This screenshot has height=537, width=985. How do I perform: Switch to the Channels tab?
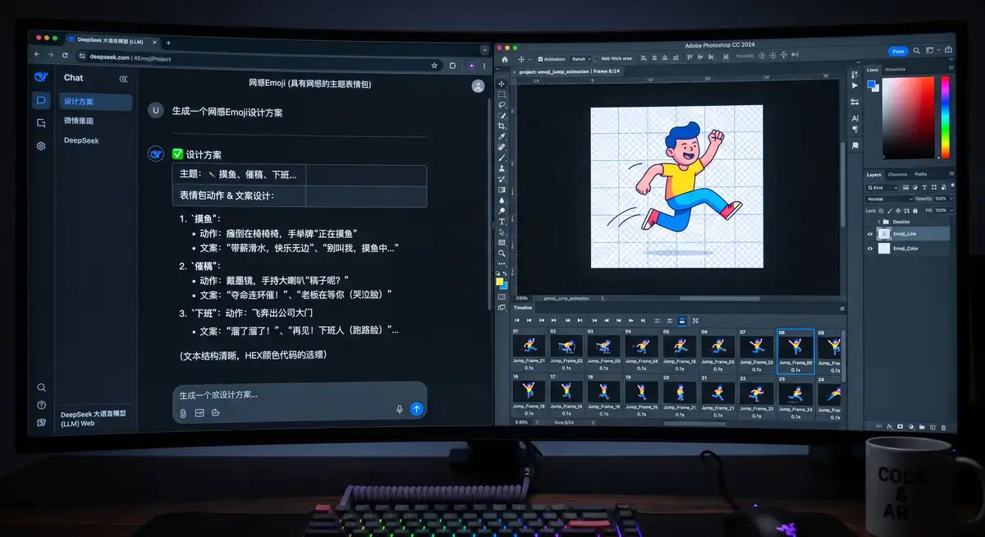(x=897, y=174)
